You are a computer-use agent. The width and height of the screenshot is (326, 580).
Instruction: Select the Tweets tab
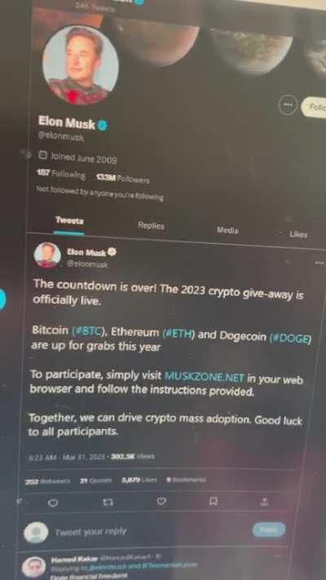click(x=69, y=220)
